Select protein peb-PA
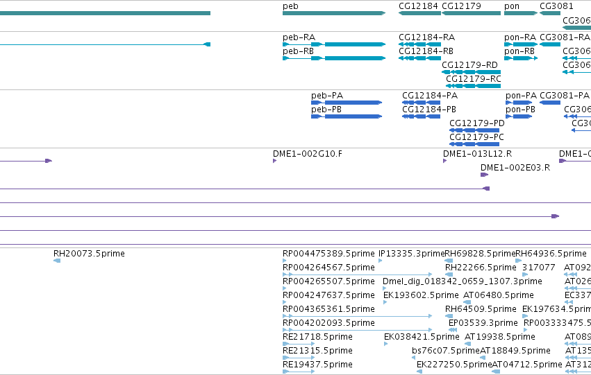The width and height of the screenshot is (591, 375). [x=347, y=103]
